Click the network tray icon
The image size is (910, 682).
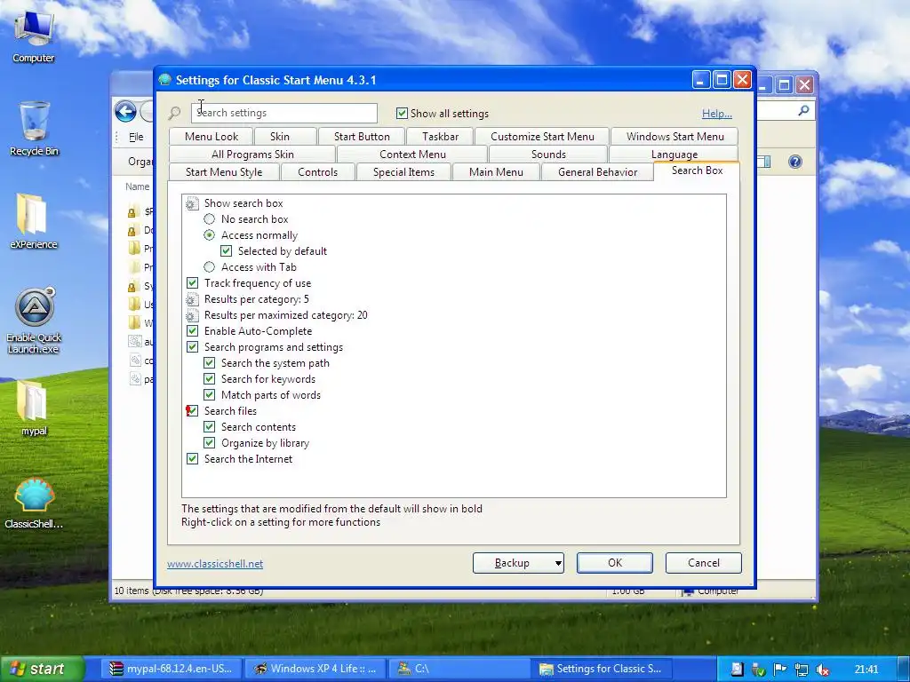pyautogui.click(x=802, y=670)
